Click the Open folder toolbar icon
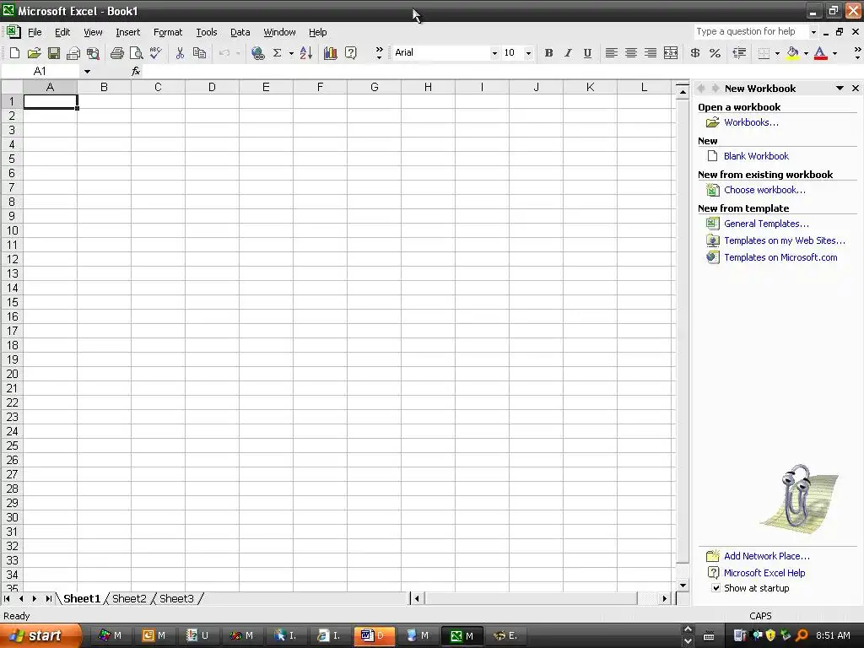 point(34,53)
